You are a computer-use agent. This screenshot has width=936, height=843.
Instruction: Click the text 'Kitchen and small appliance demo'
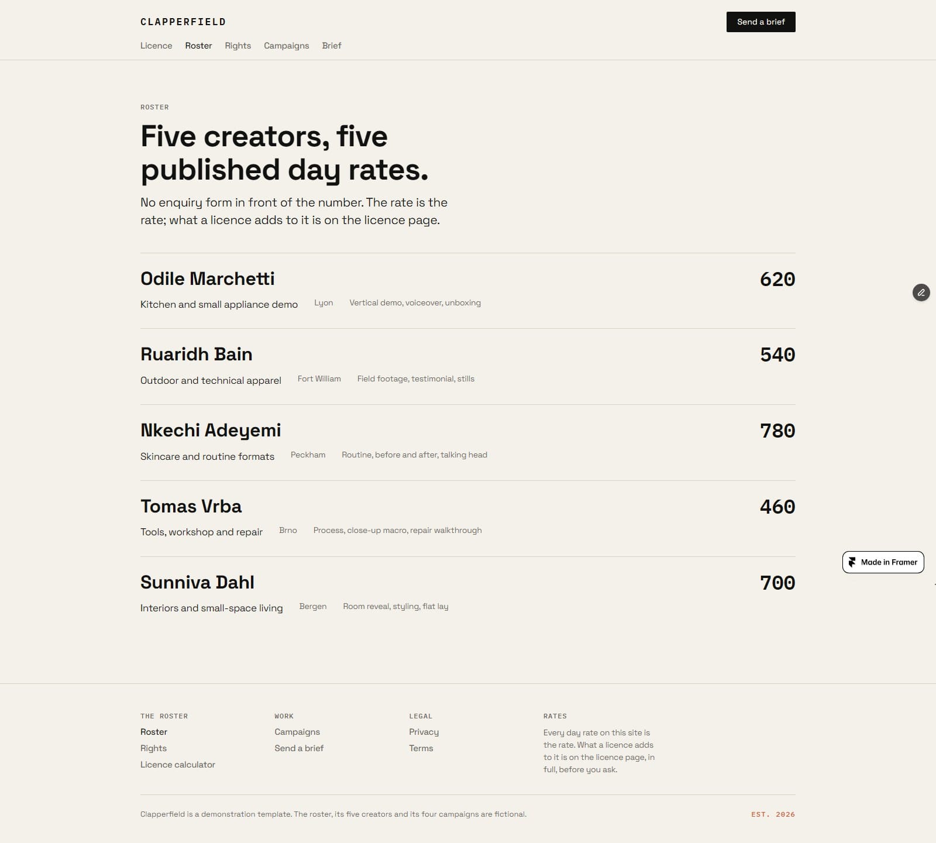[x=219, y=304]
